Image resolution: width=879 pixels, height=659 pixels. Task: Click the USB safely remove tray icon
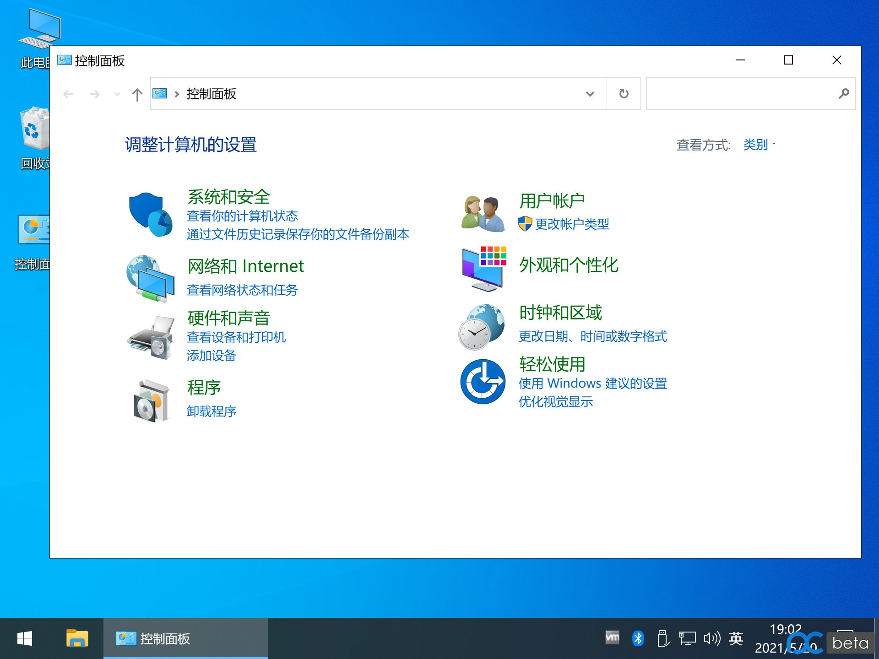[663, 638]
